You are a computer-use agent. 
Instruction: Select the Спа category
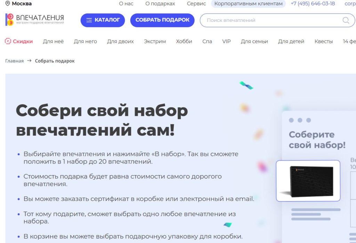(x=207, y=41)
